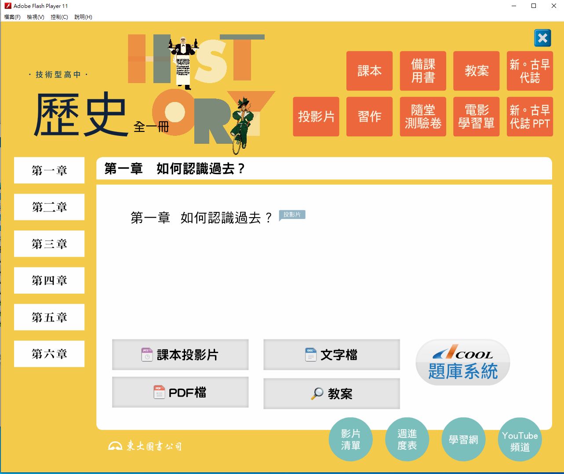Open the 影片清單 video list
The image size is (564, 474).
tap(350, 440)
